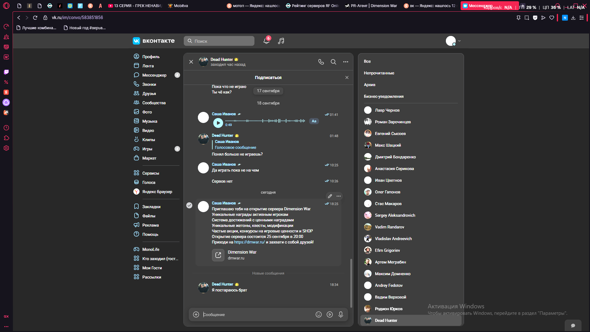
Task: Go to the ВКонтакте logo home
Action: (154, 41)
